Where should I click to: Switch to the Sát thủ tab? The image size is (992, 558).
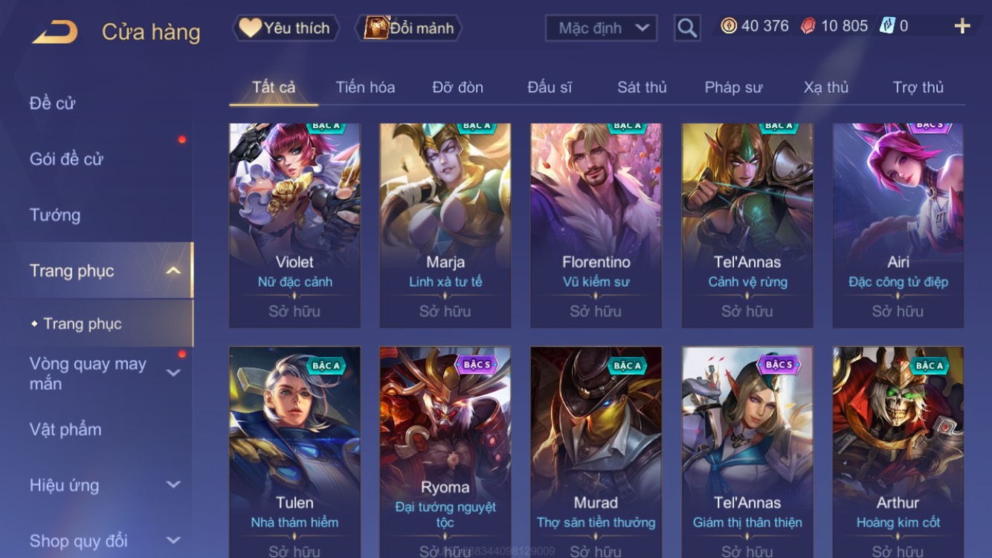pos(642,87)
